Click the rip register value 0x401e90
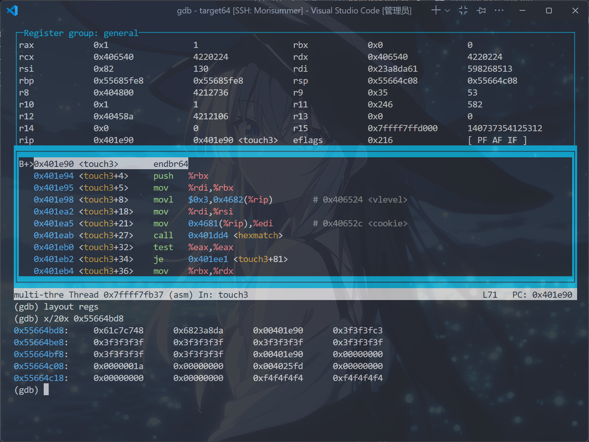The height and width of the screenshot is (442, 589). click(x=114, y=140)
